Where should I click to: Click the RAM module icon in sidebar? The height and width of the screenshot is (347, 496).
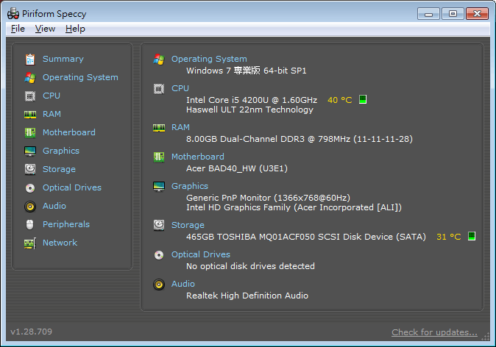coord(30,114)
